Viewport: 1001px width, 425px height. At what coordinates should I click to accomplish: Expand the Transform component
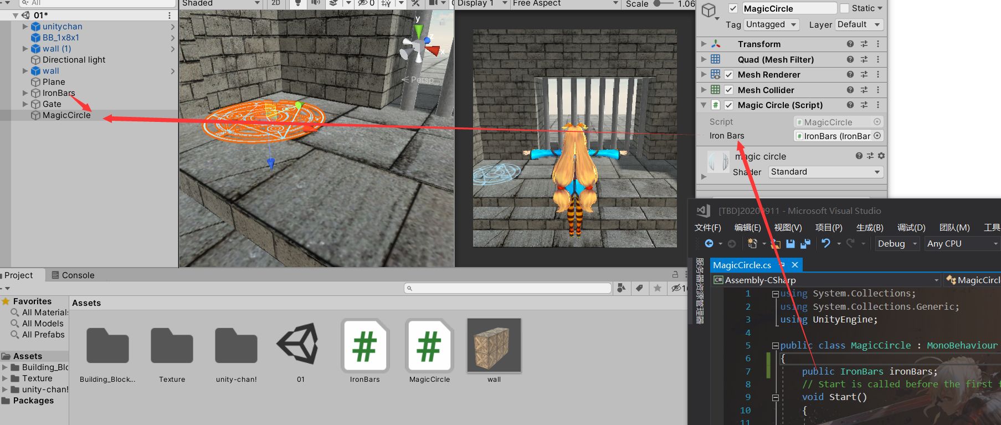pos(704,44)
